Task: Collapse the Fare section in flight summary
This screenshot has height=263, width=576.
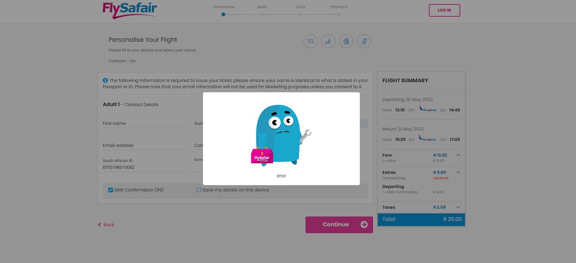Action: tap(458, 155)
